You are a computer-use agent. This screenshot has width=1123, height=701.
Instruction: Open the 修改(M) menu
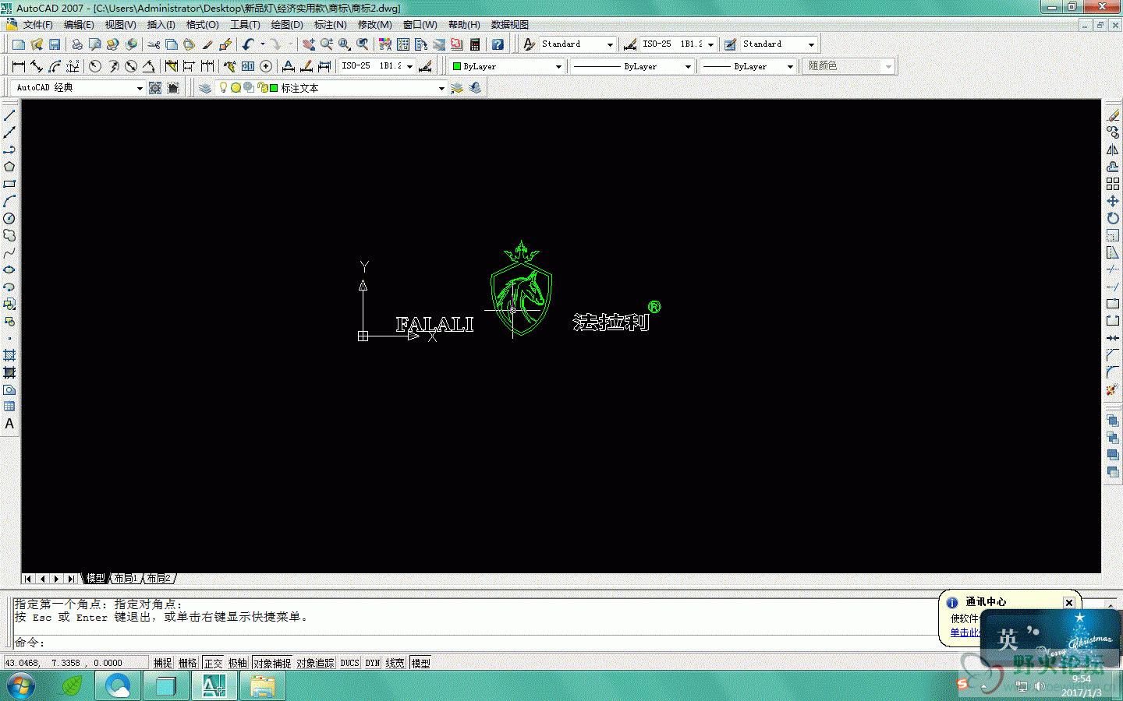point(374,25)
